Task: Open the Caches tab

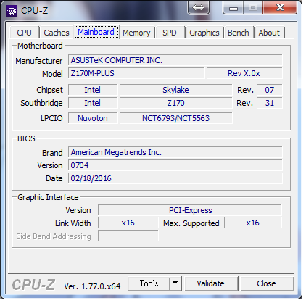Action: tap(57, 33)
